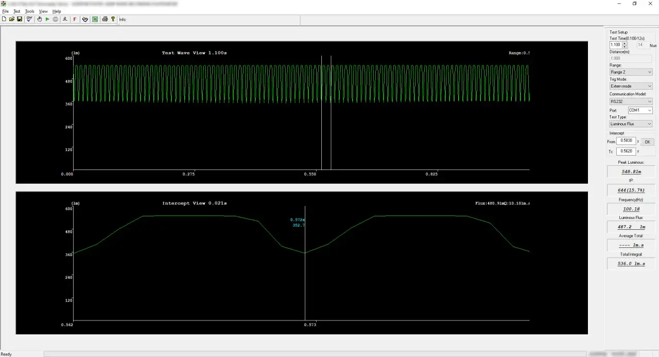Increase Test Time with the up stepper arrow

pyautogui.click(x=625, y=43)
